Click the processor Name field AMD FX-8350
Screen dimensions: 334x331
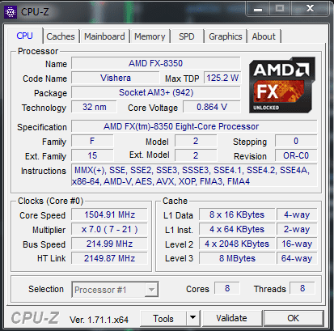tap(155, 63)
